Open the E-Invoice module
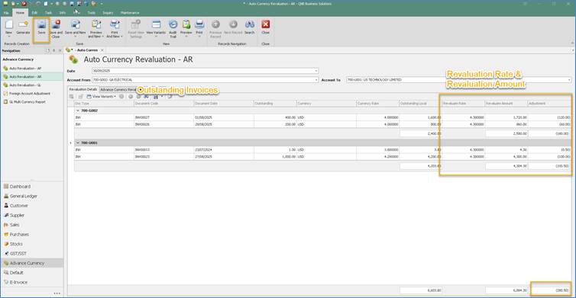Viewport: 576px width, 298px height. (18, 282)
